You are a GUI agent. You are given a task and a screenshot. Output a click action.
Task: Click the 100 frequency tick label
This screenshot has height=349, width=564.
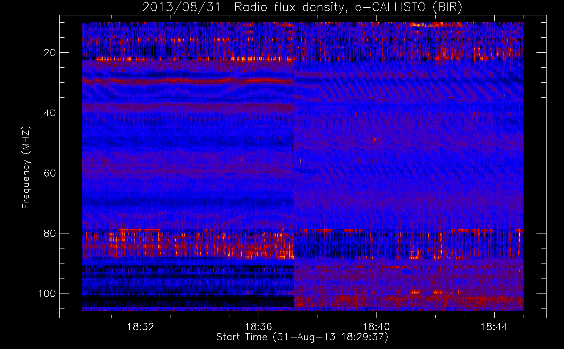tap(47, 294)
